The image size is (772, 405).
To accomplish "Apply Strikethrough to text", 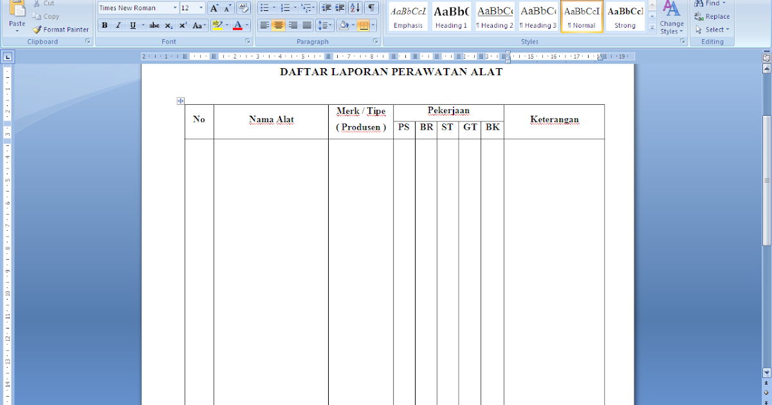I will tap(154, 25).
